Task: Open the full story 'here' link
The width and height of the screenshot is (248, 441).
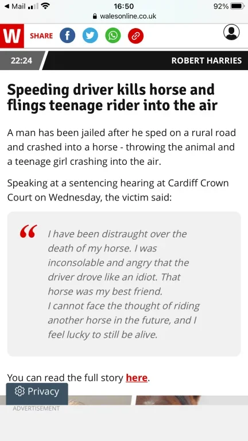Action: point(137,378)
